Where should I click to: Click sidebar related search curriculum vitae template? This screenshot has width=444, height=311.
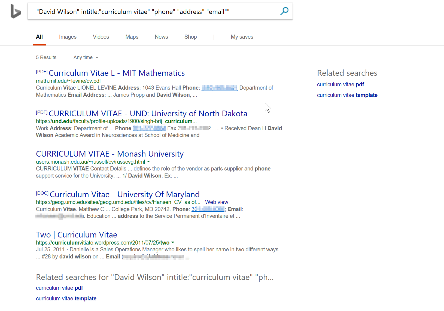[x=347, y=95]
